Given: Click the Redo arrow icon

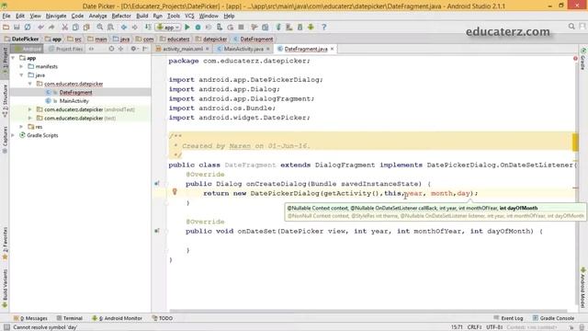Looking at the screenshot, I should point(51,27).
